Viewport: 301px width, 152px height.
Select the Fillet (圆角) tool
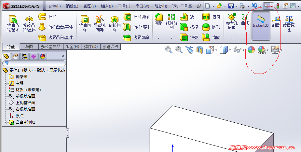(x=158, y=20)
